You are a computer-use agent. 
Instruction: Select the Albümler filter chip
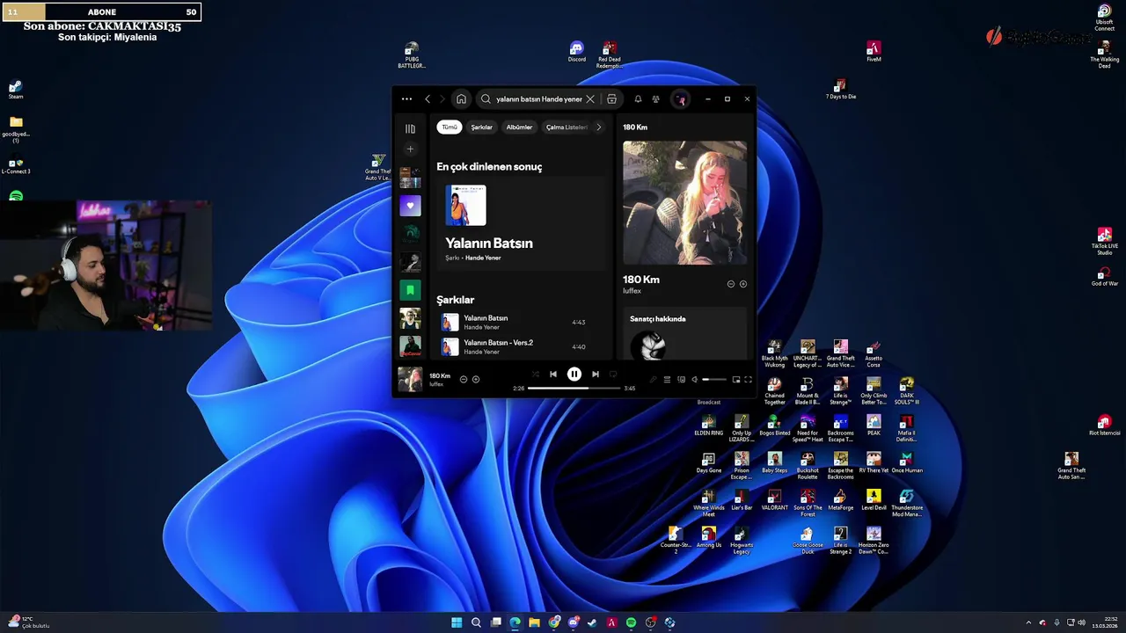click(x=519, y=127)
